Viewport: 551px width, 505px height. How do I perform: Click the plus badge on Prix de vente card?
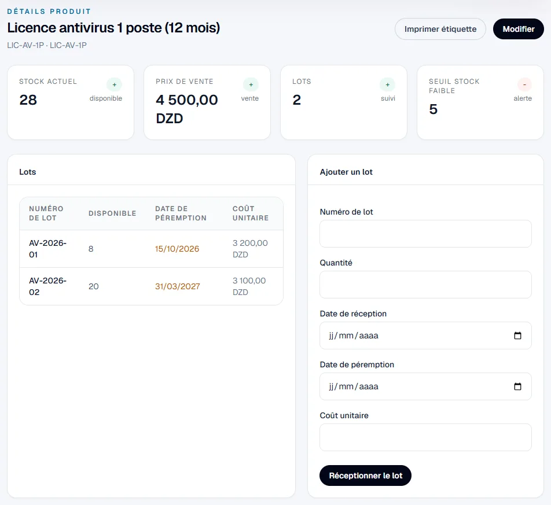(x=251, y=84)
